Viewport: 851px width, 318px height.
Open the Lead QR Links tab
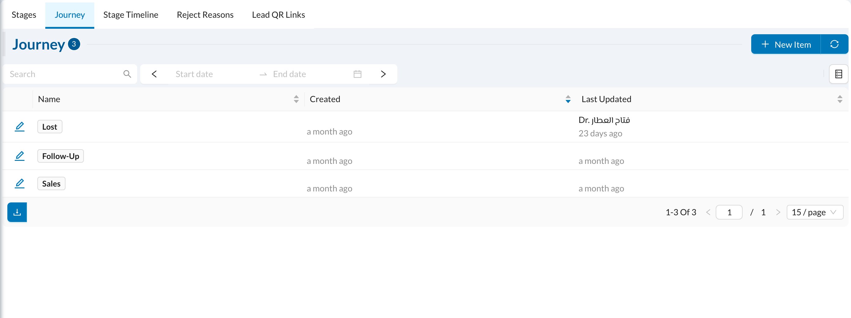pyautogui.click(x=279, y=15)
